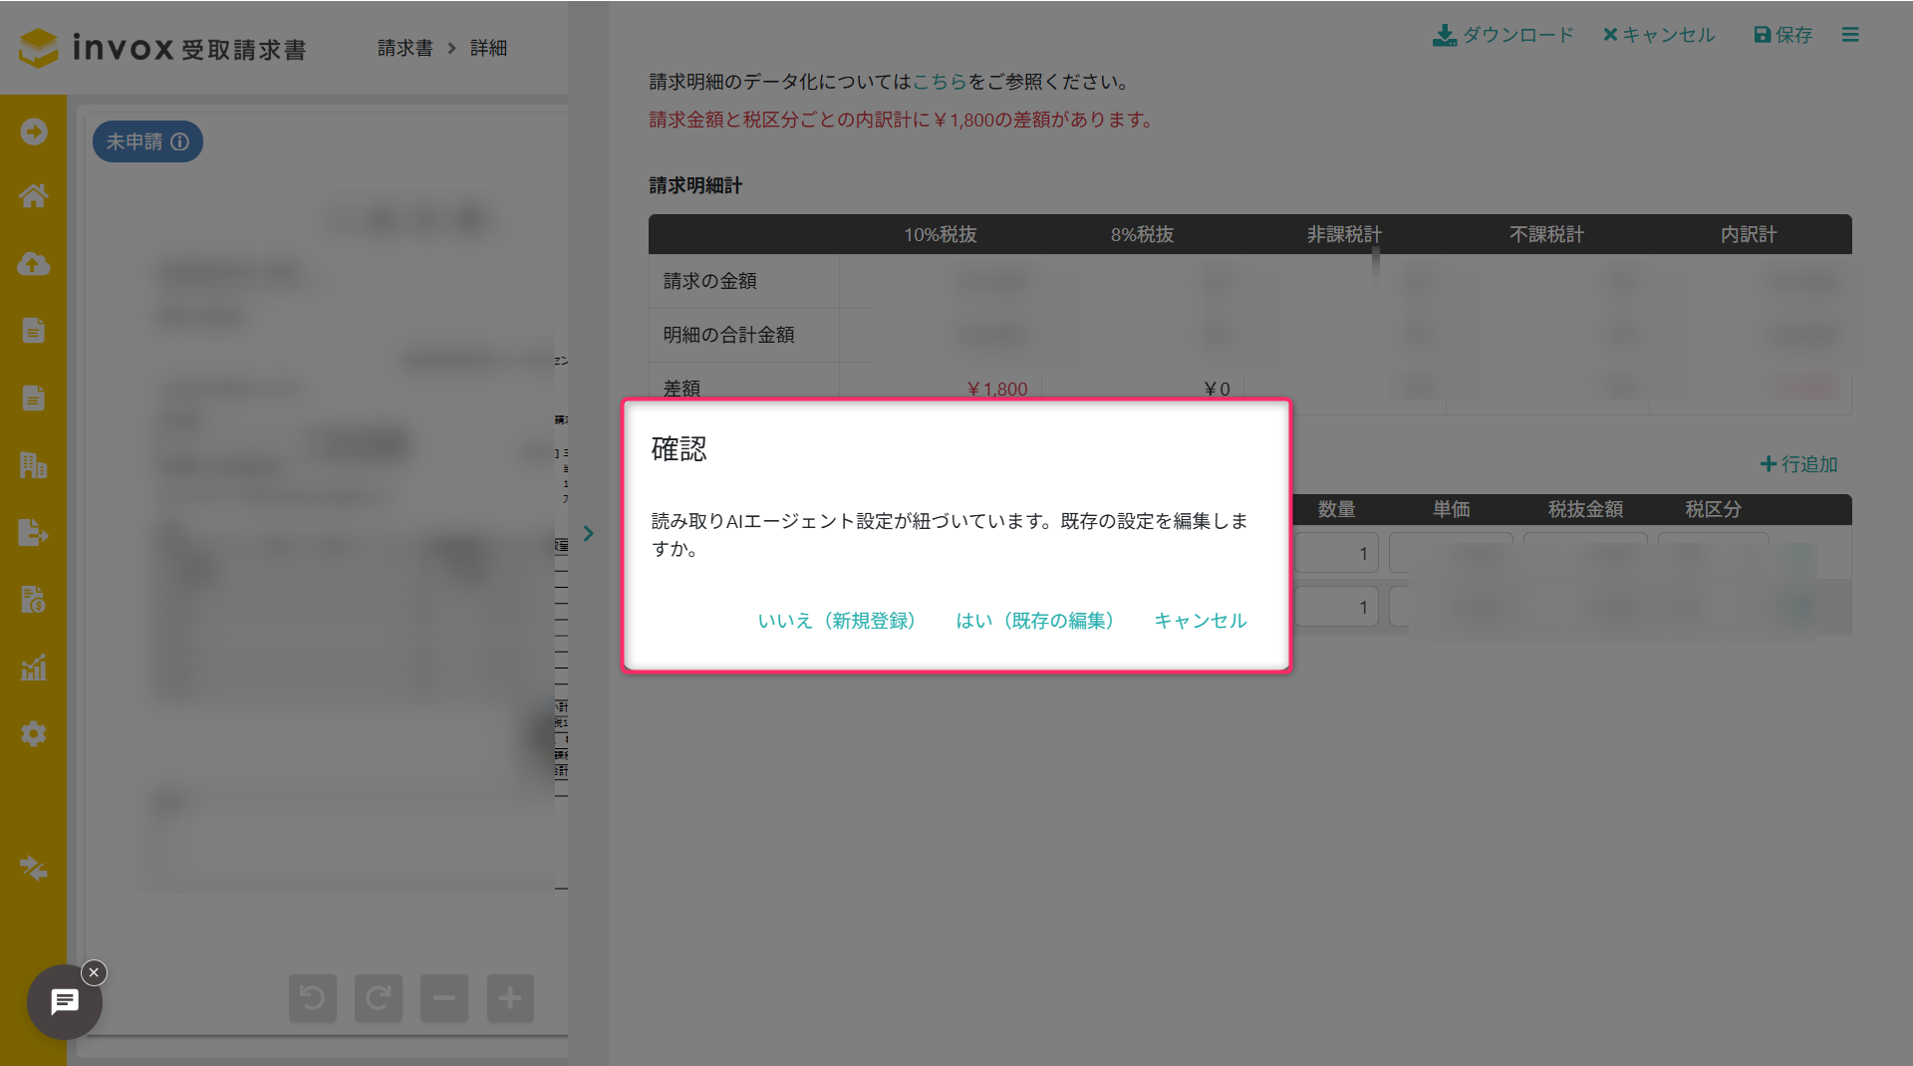The width and height of the screenshot is (1913, 1066).
Task: Open the cloud upload sidebar icon
Action: coord(34,264)
